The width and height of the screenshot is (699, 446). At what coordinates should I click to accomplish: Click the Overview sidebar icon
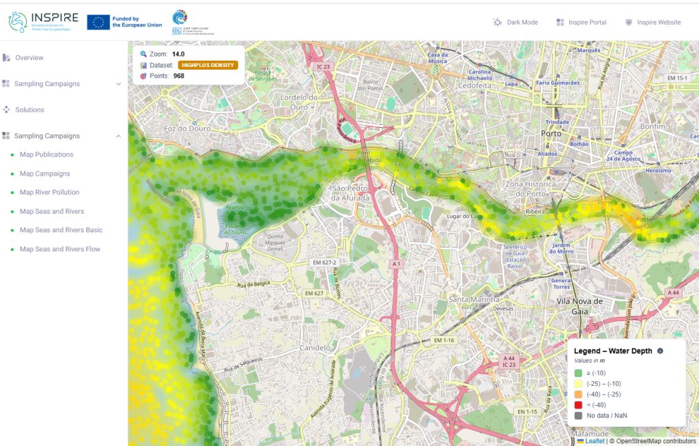7,58
